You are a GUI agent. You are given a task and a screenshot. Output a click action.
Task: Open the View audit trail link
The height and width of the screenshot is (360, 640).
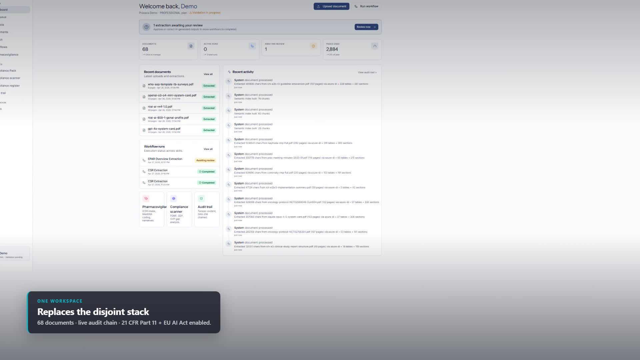(367, 72)
